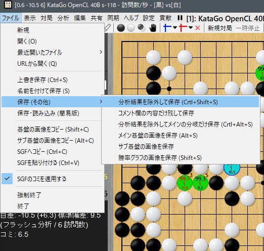Expand the 最近開いたファイル submenu
264x251 pixels.
click(52, 52)
